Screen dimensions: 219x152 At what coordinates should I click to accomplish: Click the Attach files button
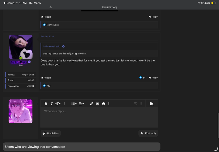pyautogui.click(x=50, y=133)
